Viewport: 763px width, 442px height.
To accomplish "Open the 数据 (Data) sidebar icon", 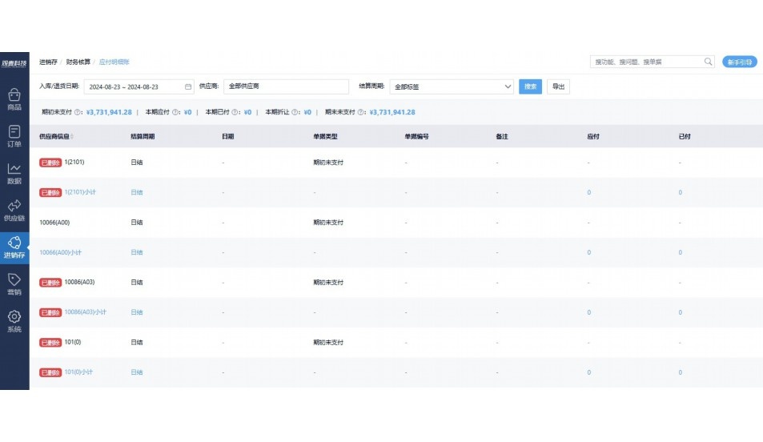I will click(14, 172).
